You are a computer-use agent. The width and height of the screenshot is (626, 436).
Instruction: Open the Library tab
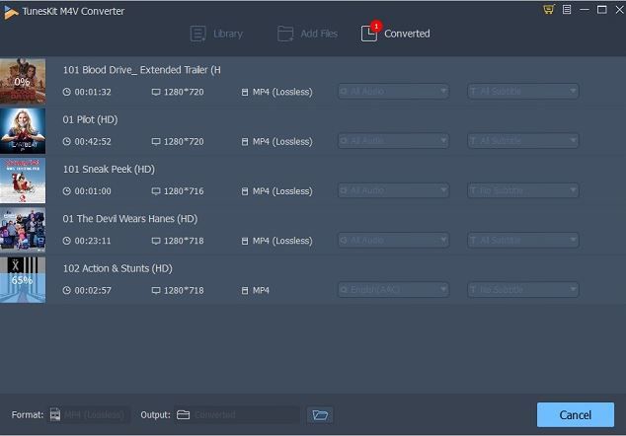pos(217,34)
